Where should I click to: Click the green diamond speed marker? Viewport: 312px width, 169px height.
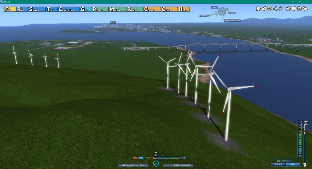pyautogui.click(x=156, y=152)
